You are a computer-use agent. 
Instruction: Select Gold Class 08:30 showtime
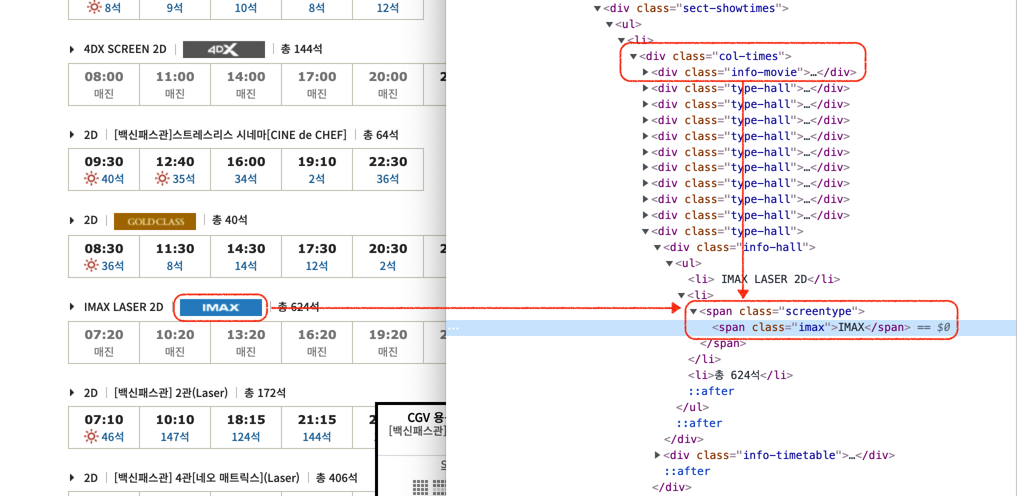tap(104, 256)
